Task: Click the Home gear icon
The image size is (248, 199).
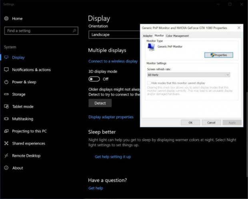Action: [x=6, y=19]
